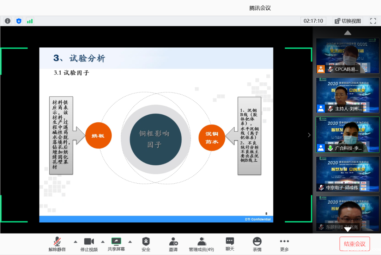Expand the microphone options arrow
381x255 pixels.
click(75, 242)
